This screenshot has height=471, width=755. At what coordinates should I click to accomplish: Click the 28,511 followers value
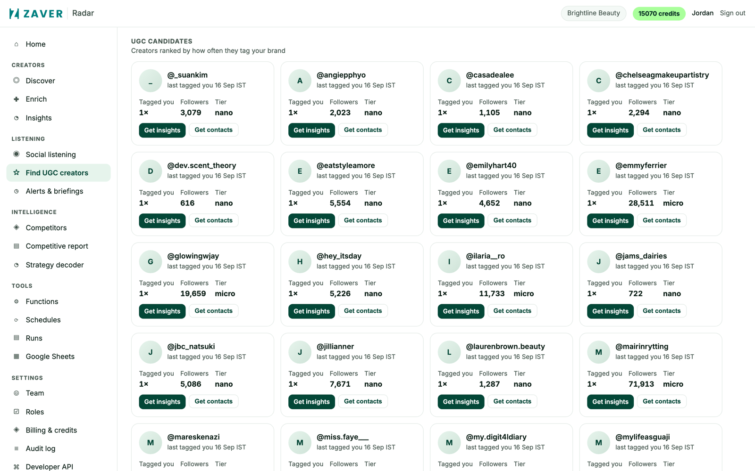(641, 203)
